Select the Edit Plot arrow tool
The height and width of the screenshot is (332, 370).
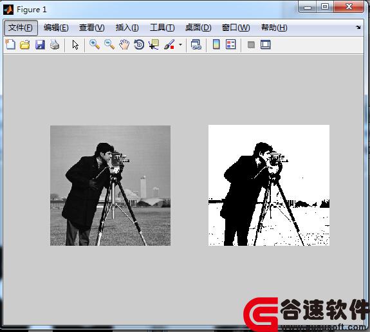75,45
